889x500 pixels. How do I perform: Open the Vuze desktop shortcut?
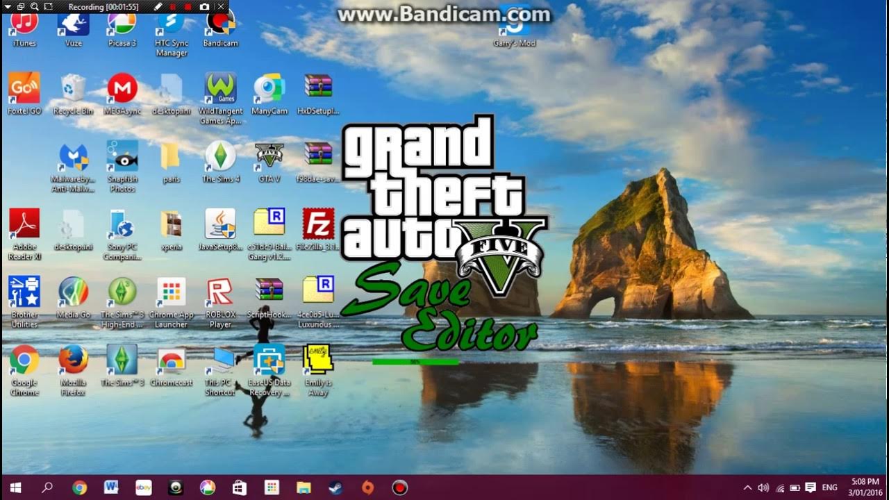click(x=73, y=29)
